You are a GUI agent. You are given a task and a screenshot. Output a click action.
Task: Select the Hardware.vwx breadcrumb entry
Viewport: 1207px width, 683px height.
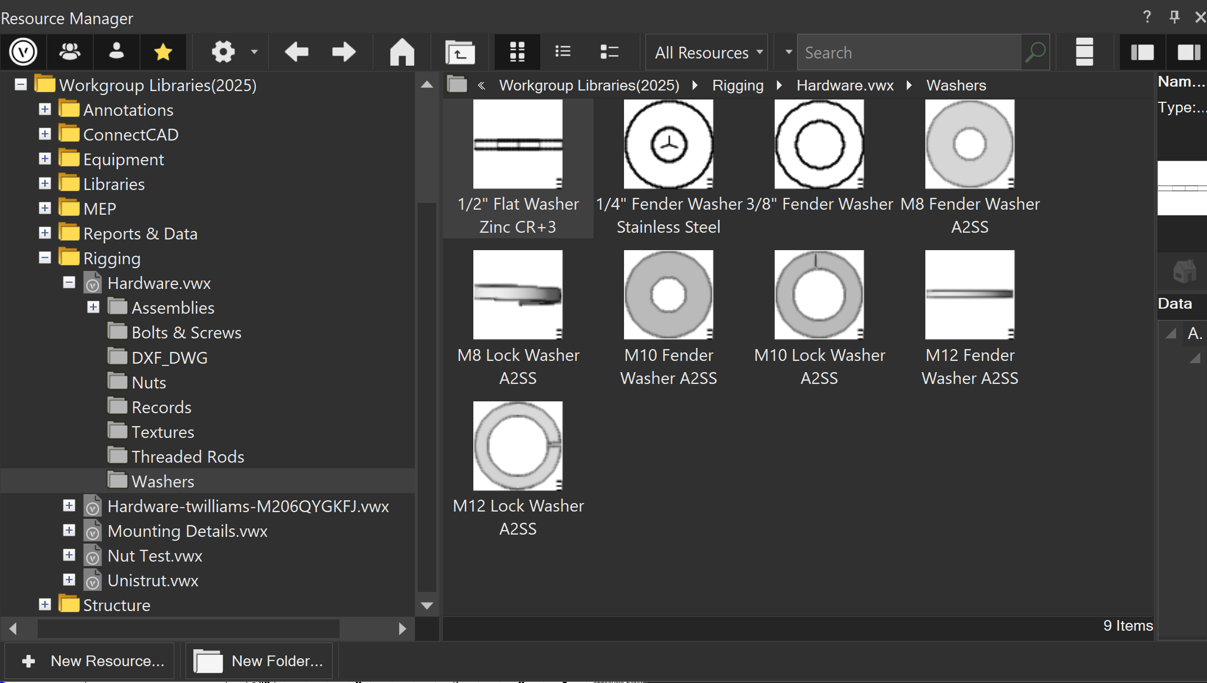844,85
